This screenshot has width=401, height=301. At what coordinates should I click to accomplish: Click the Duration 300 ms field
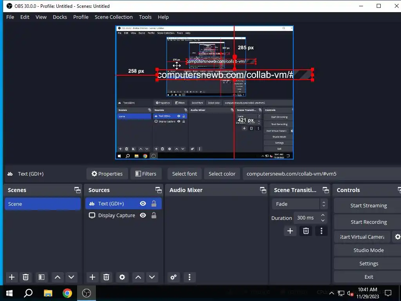(307, 218)
